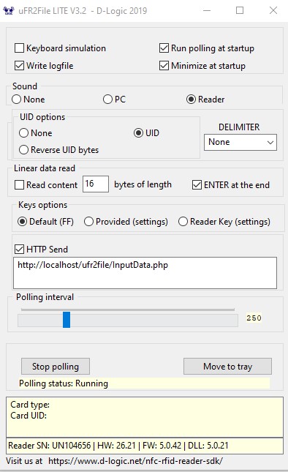Uncheck the Write logfile option
Screen dimensions: 288x472
pyautogui.click(x=20, y=66)
